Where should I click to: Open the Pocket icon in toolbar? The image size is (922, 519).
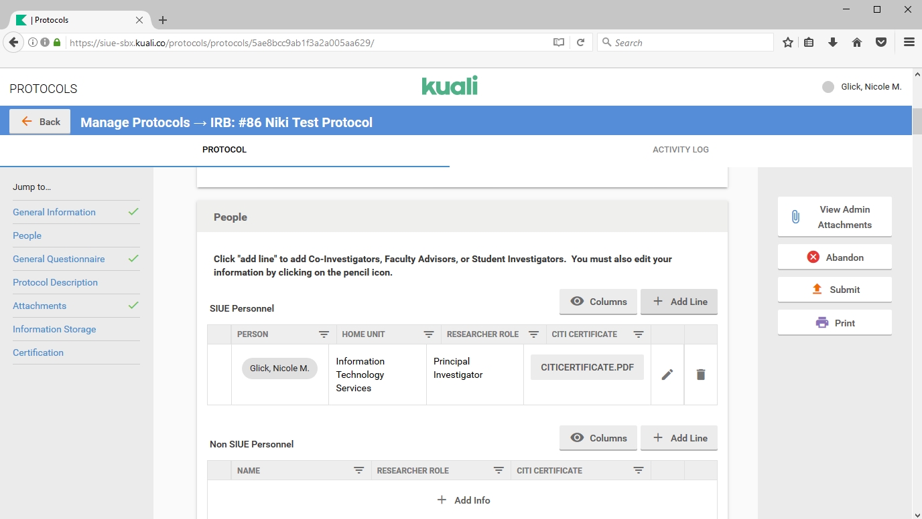pyautogui.click(x=881, y=42)
